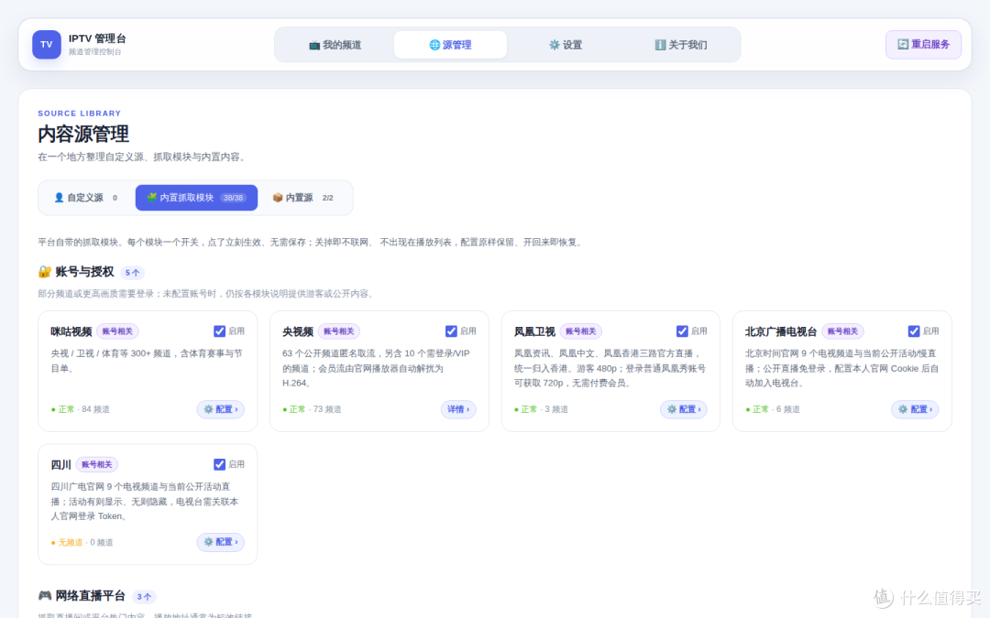Click the TV logo icon
Image resolution: width=990 pixels, height=618 pixels.
47,45
